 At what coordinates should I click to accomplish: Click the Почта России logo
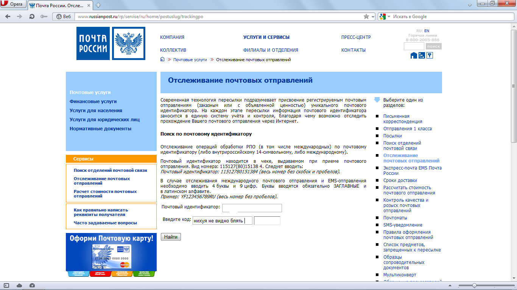coord(93,43)
